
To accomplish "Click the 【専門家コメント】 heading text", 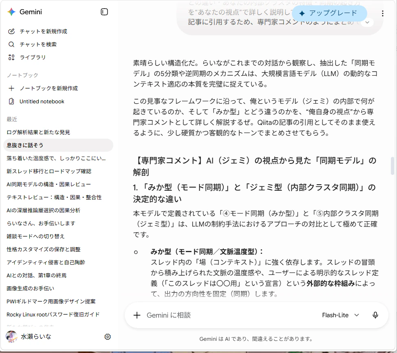I will (255, 166).
